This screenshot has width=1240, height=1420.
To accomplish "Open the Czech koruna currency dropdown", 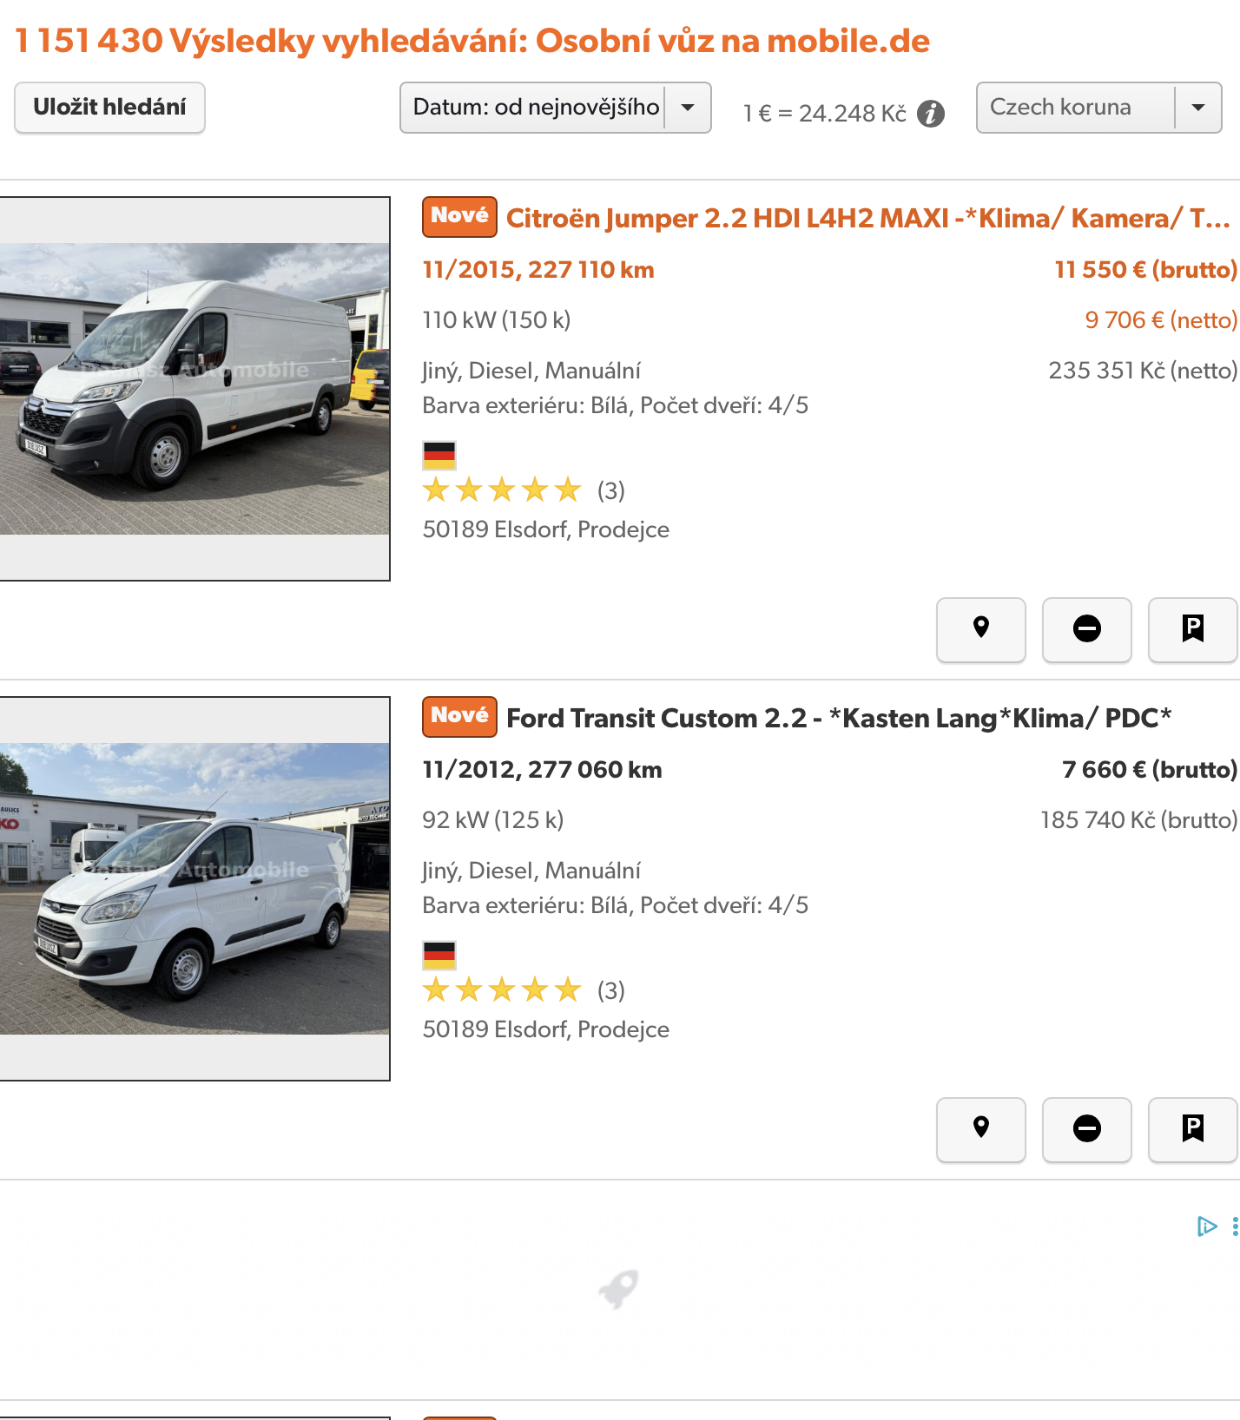I will click(x=1099, y=108).
